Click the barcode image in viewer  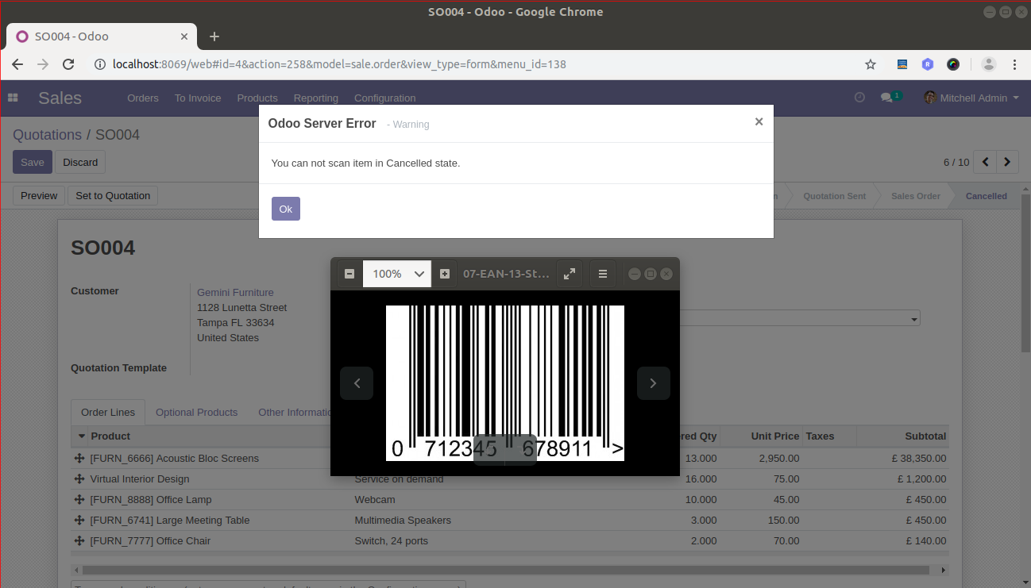click(x=505, y=382)
